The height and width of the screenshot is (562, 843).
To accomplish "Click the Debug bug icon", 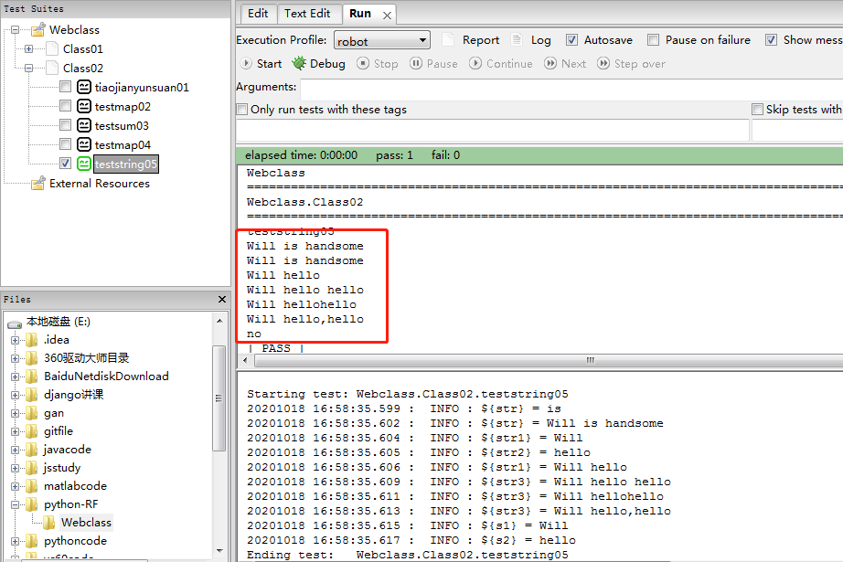I will [299, 63].
